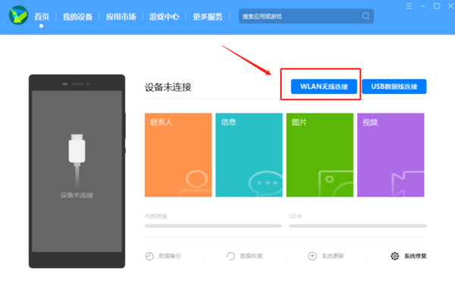The image size is (455, 288).
Task: Open 数据恢复 link
Action: tap(251, 256)
